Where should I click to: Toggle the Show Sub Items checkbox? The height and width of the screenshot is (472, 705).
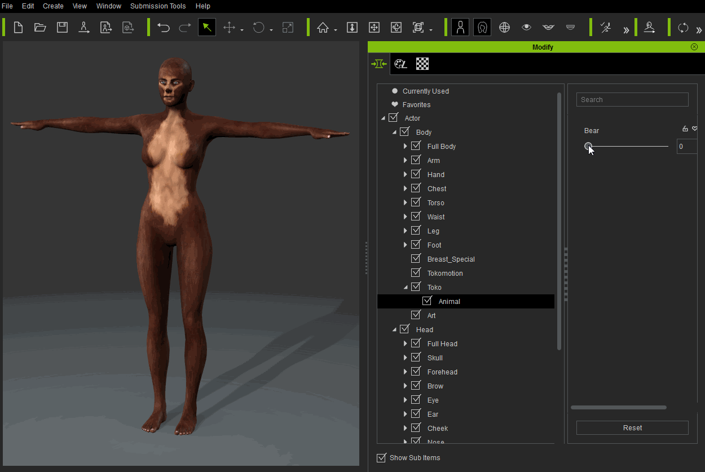pyautogui.click(x=382, y=457)
